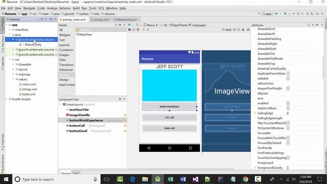Click the Palette search magnifier icon

tap(116, 25)
